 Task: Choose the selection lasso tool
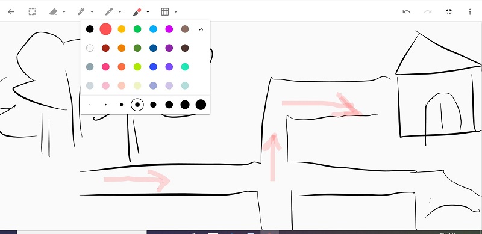coord(32,12)
